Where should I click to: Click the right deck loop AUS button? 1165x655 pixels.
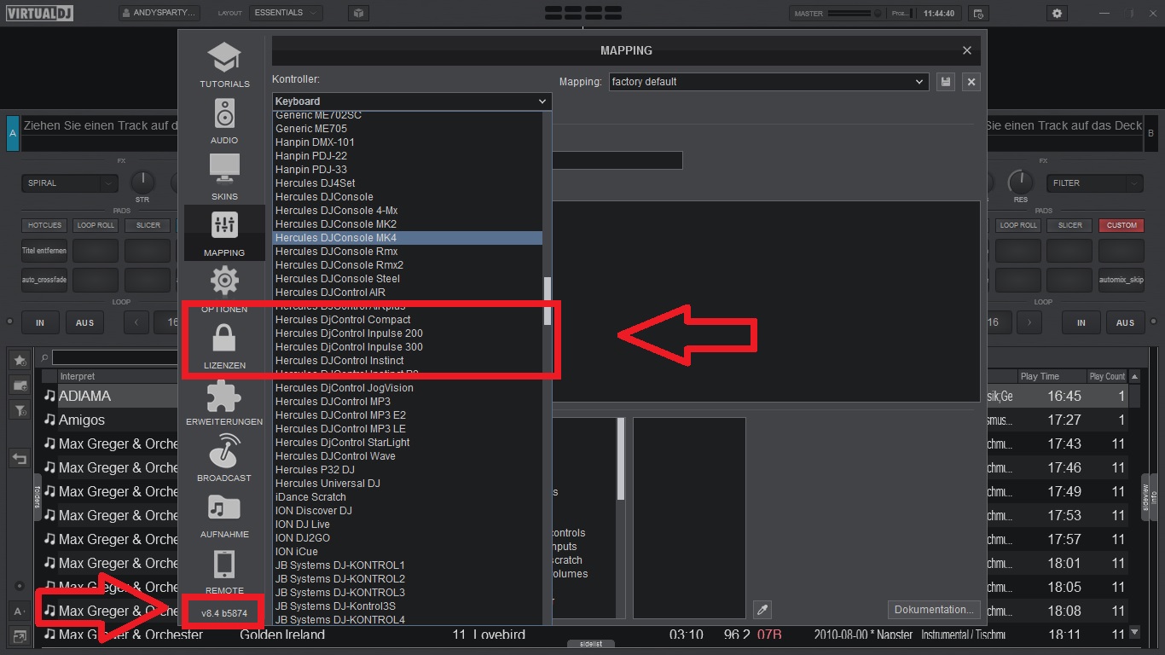(1126, 322)
